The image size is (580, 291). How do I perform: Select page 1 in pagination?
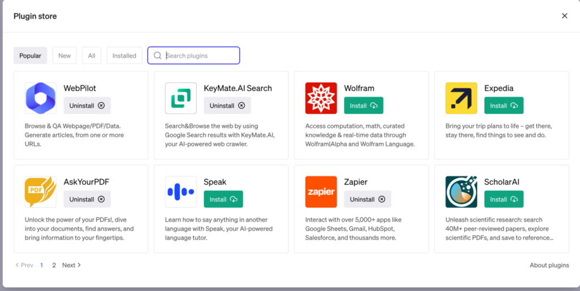(x=41, y=265)
